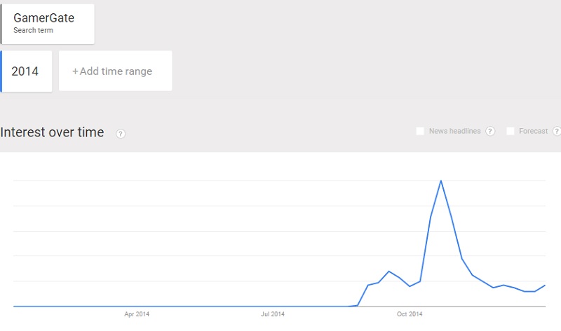Click the Interest over time heading
561x331 pixels.
(52, 132)
